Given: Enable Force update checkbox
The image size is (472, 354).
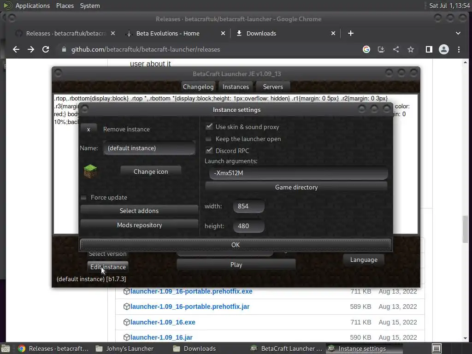Looking at the screenshot, I should click(x=84, y=197).
